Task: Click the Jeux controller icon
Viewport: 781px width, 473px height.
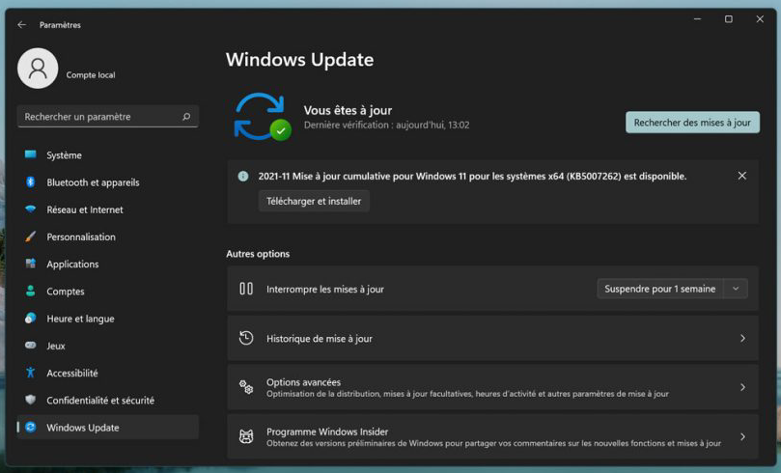Action: pyautogui.click(x=30, y=345)
